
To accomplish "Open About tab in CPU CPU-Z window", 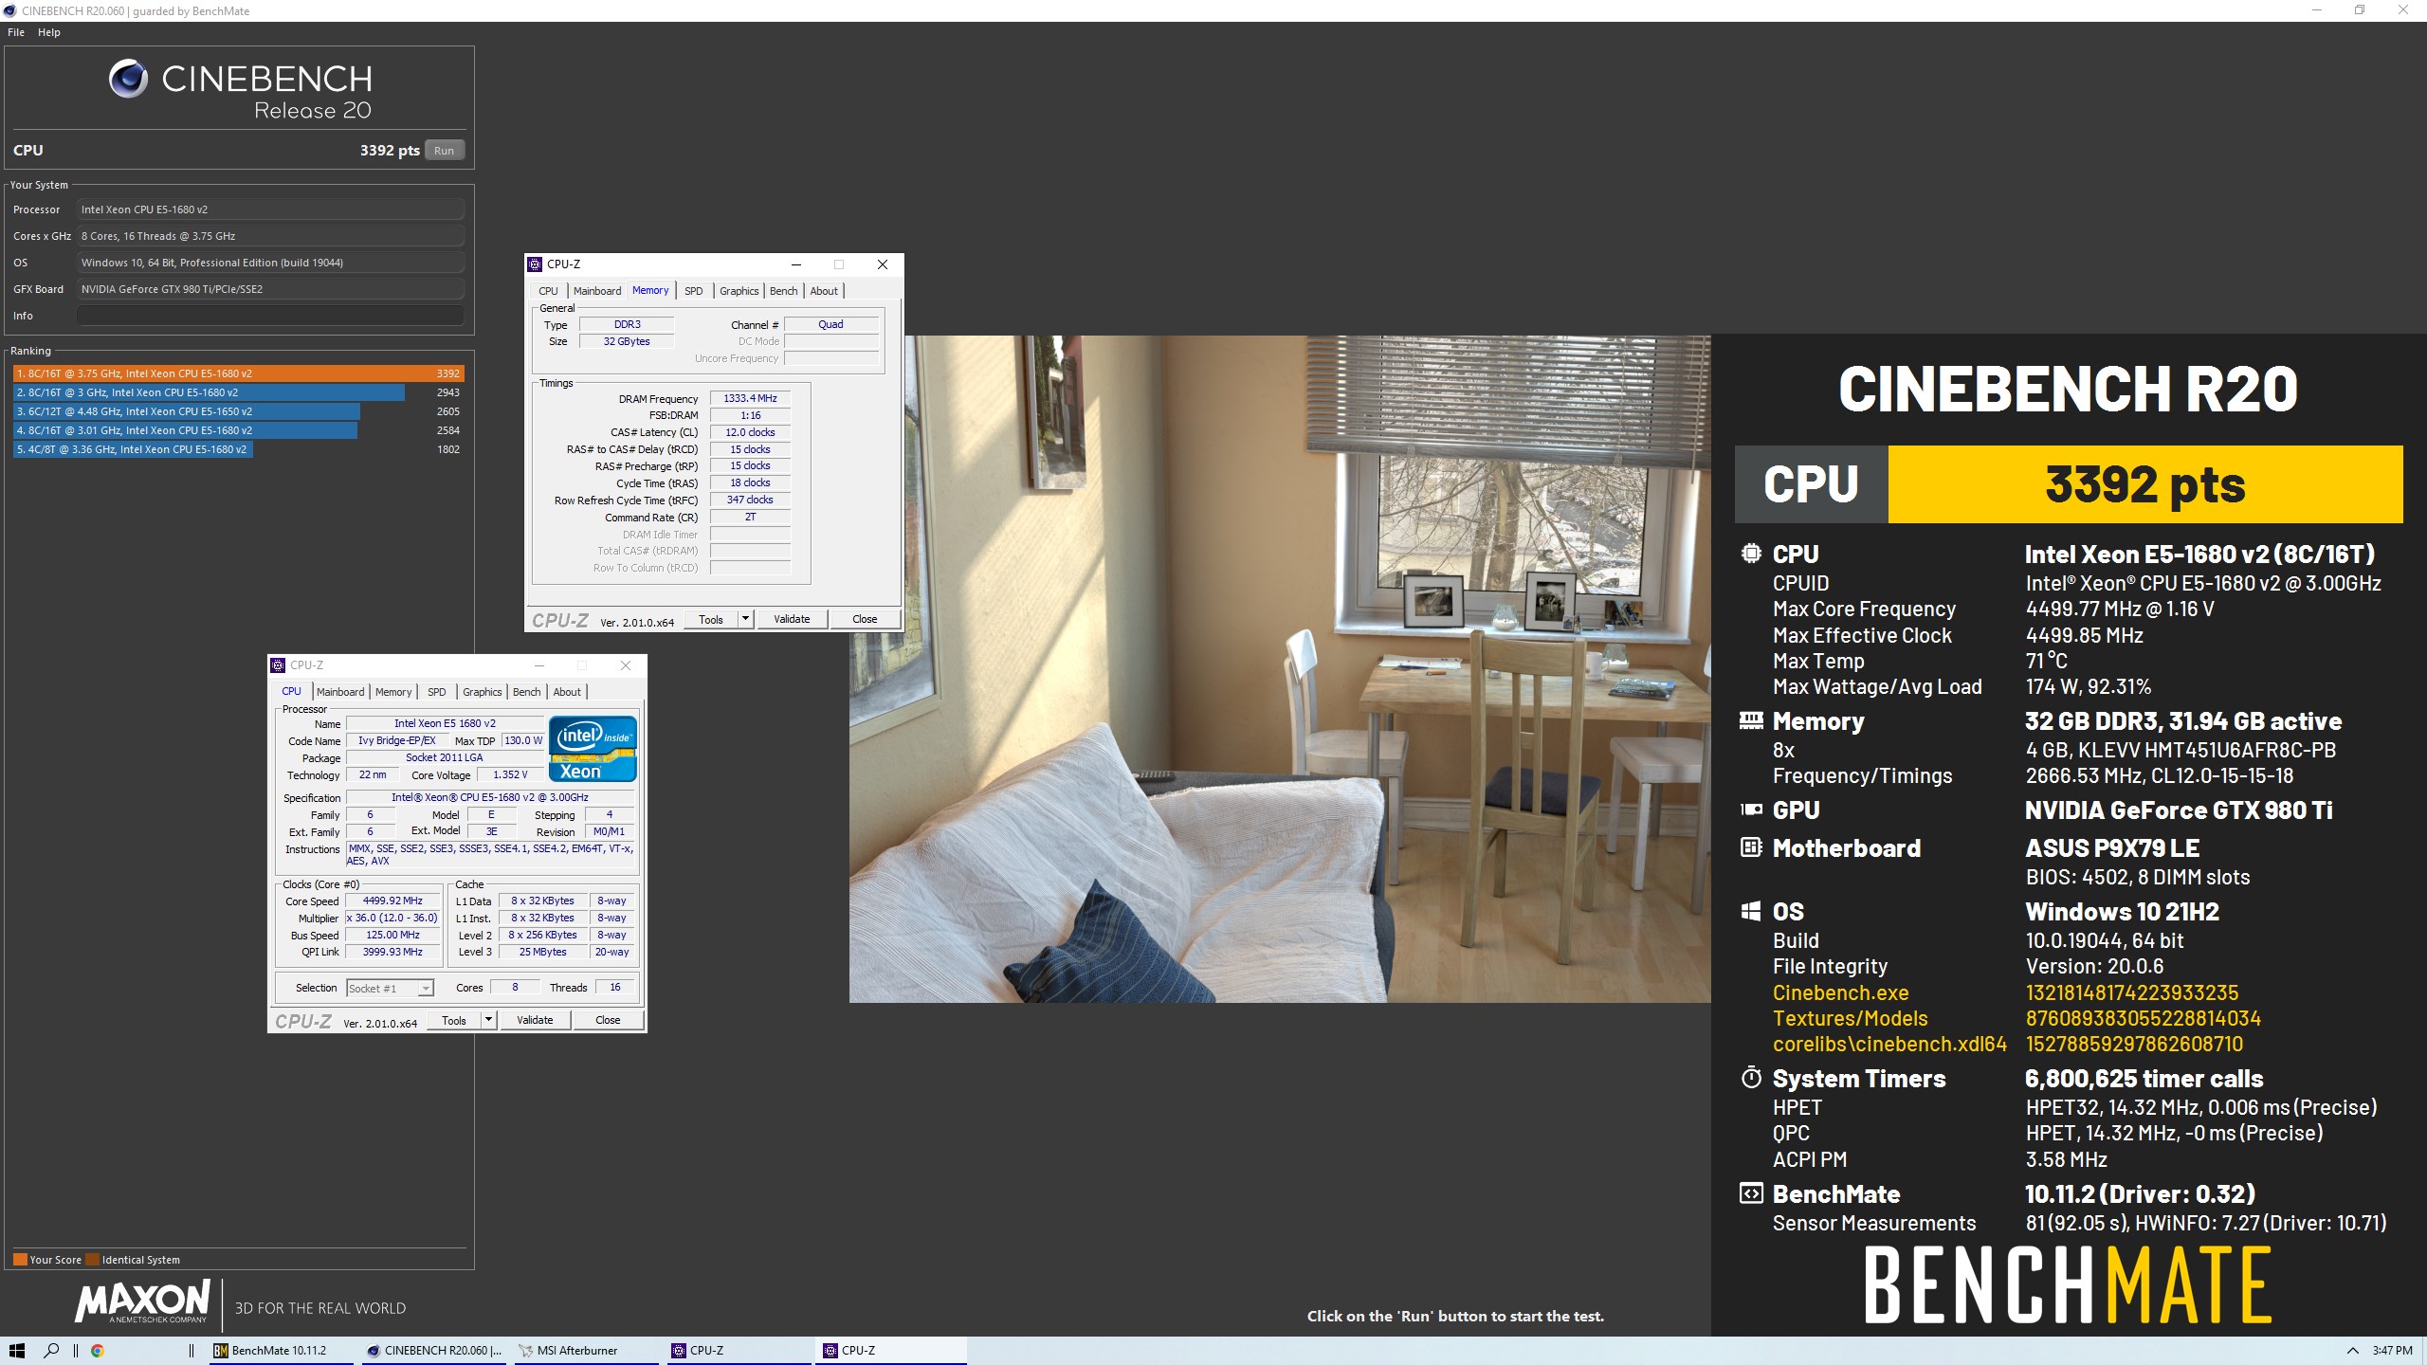I will [x=567, y=692].
